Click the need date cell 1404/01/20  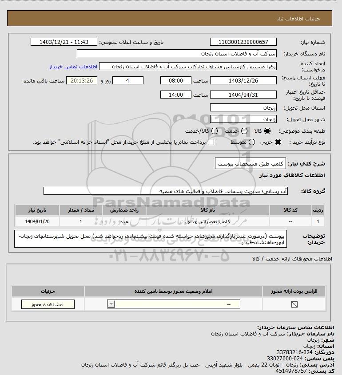click(x=37, y=221)
